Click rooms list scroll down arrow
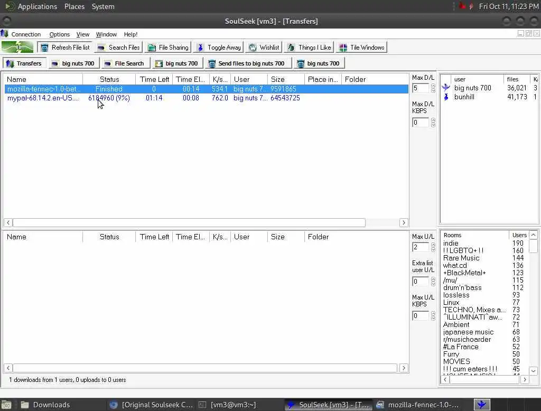The height and width of the screenshot is (411, 541). click(x=533, y=371)
